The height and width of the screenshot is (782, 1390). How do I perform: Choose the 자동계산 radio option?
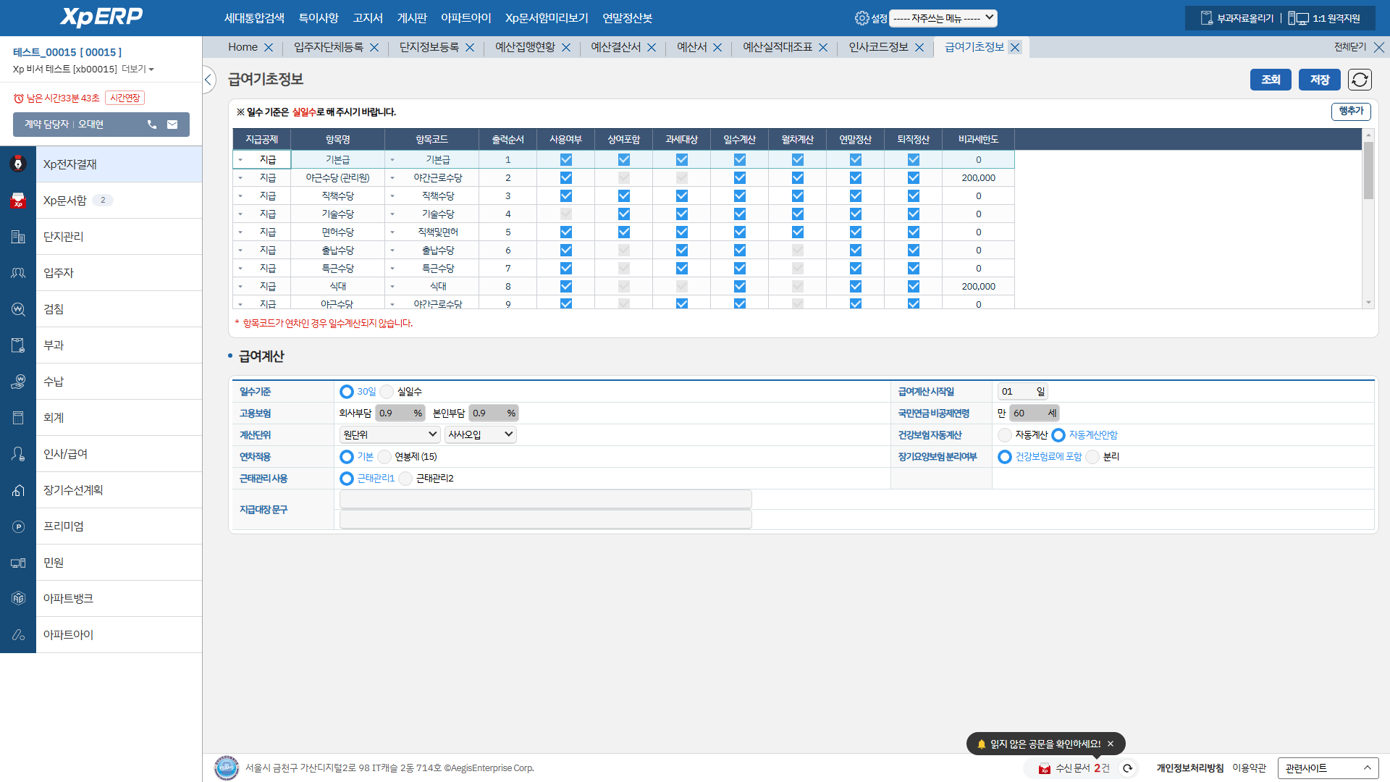(x=1005, y=435)
